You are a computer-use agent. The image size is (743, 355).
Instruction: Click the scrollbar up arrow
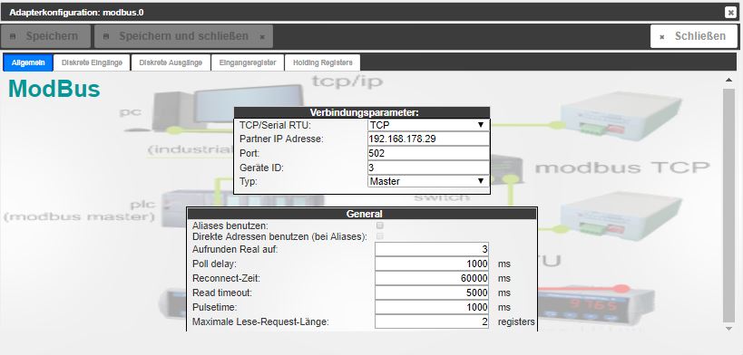click(728, 80)
